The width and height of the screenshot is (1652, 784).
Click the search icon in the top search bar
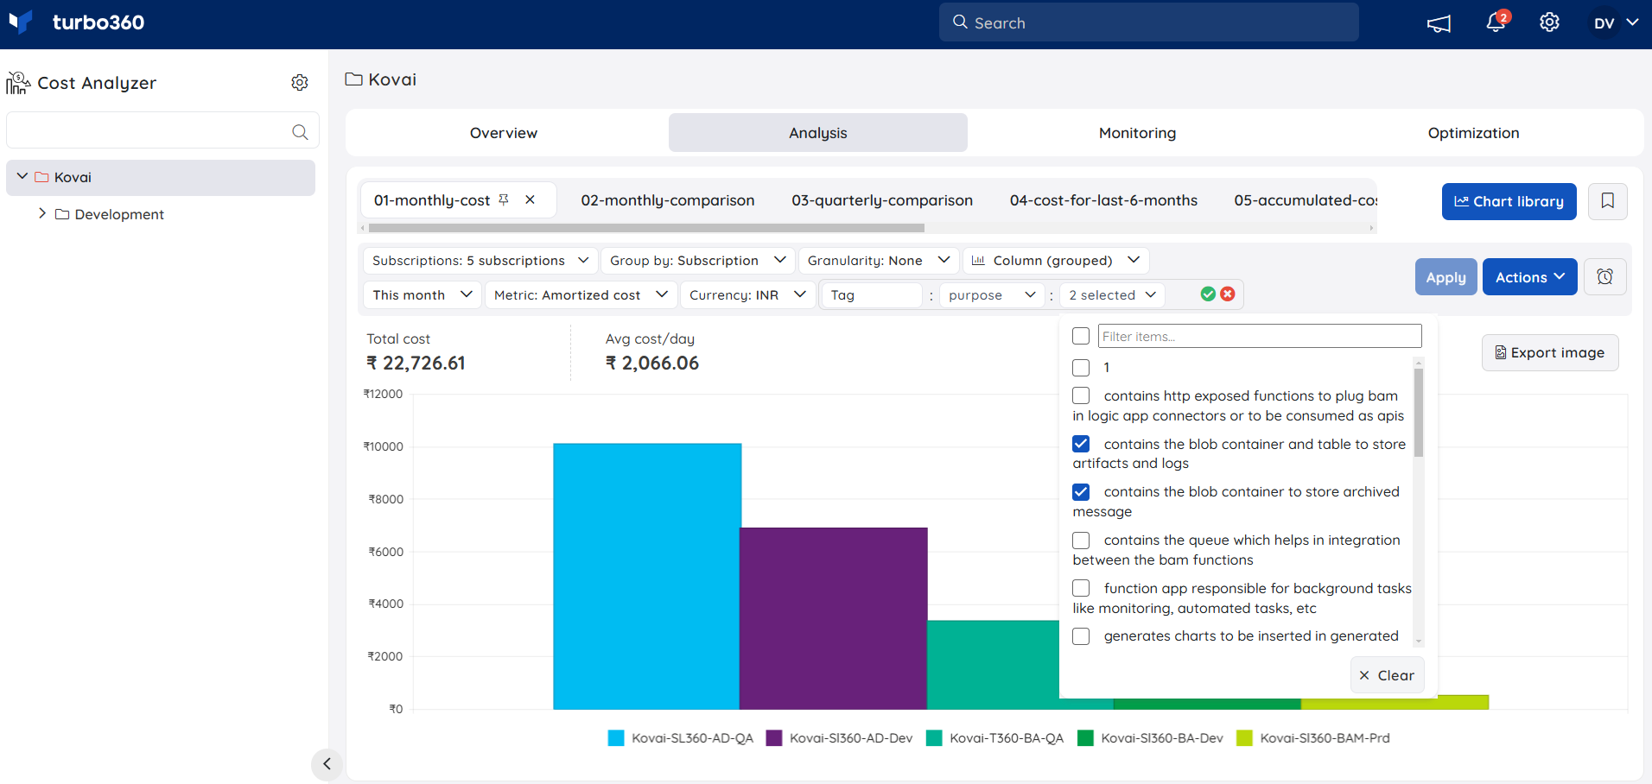pos(960,22)
